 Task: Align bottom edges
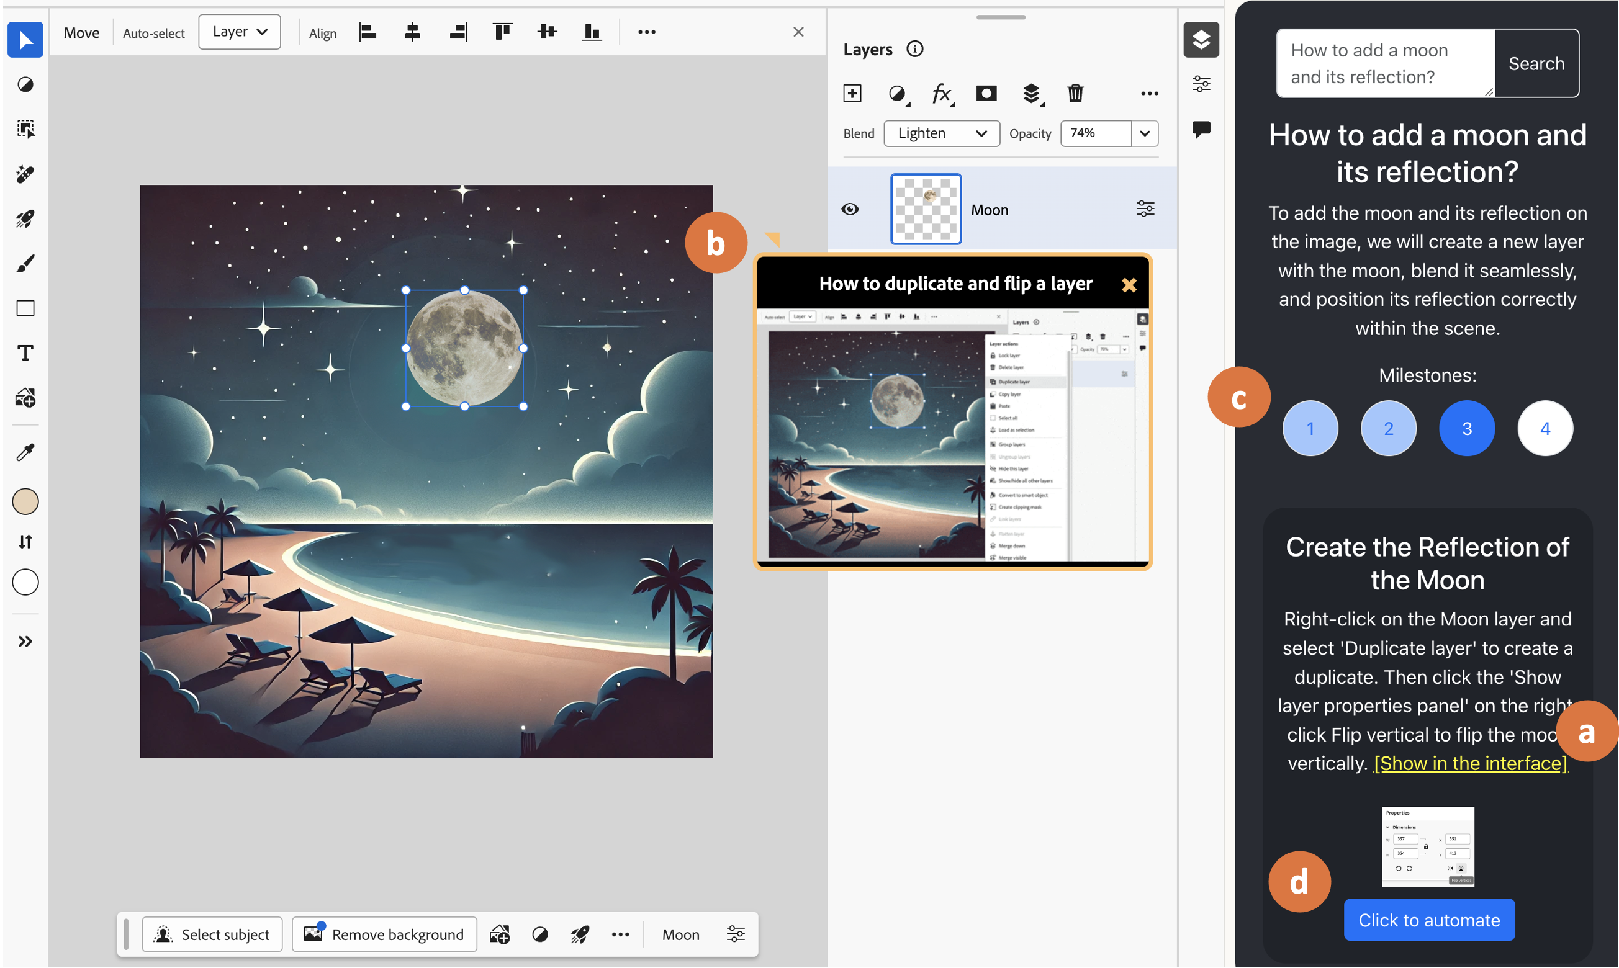point(592,32)
